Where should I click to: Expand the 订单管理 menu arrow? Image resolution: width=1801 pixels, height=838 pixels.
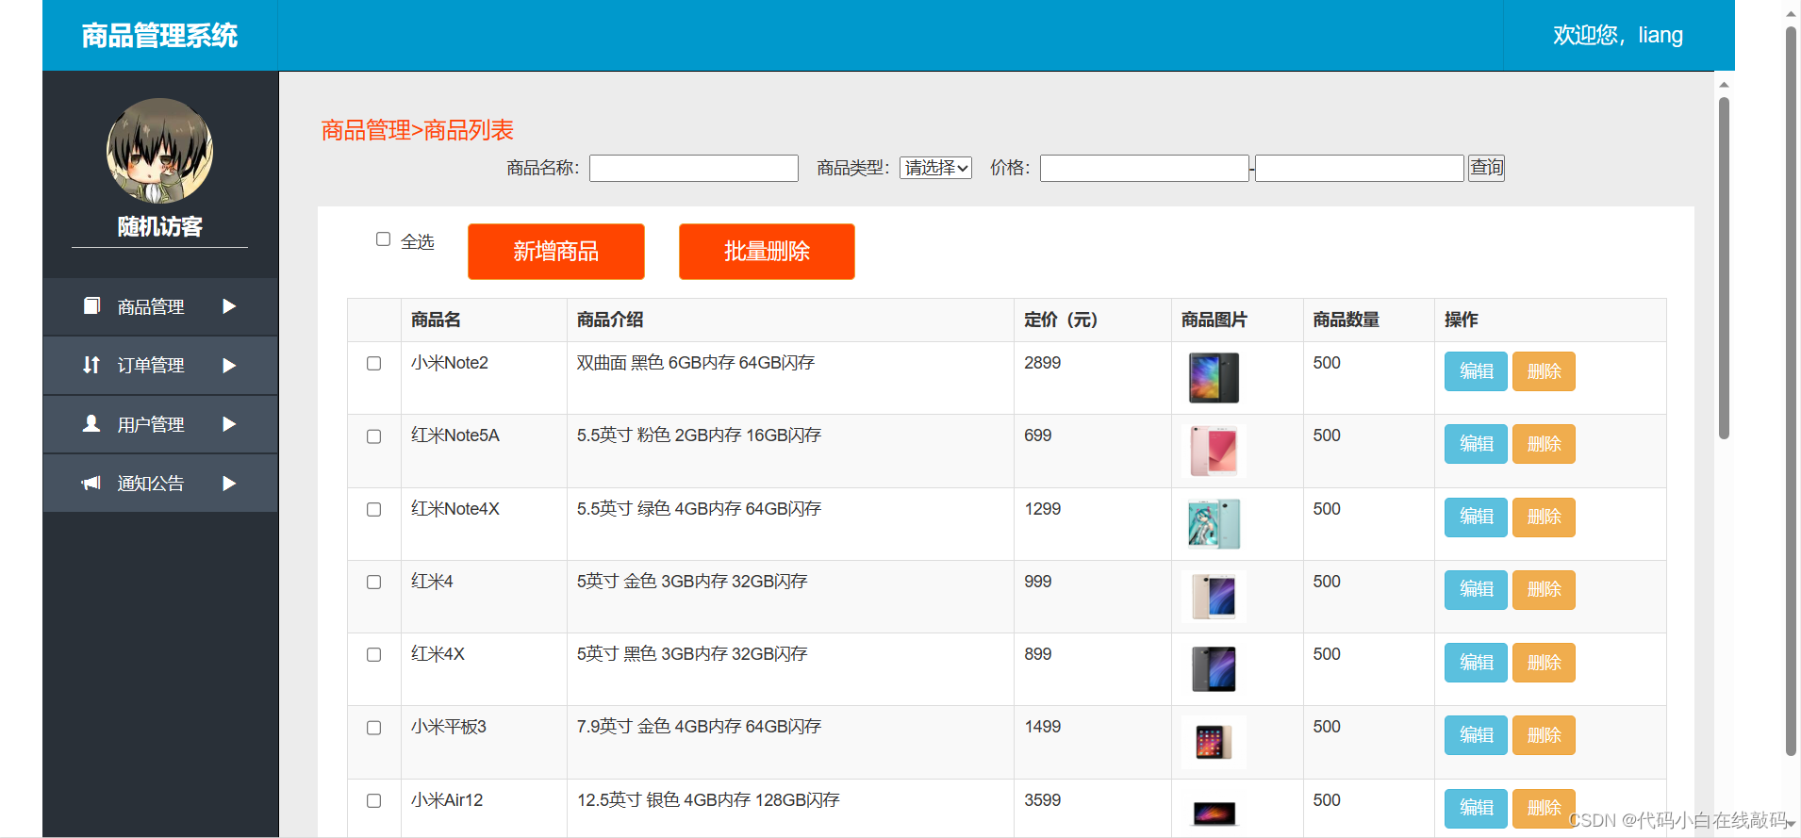coord(229,366)
